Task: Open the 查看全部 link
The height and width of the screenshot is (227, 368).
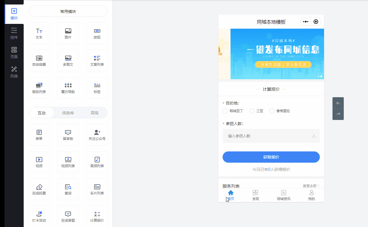Action: tap(311, 186)
